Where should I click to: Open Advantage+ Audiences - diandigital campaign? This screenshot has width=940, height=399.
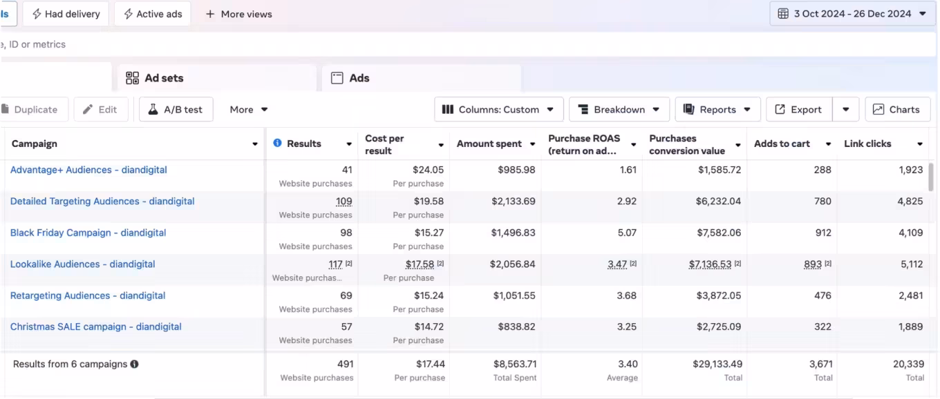(x=88, y=170)
